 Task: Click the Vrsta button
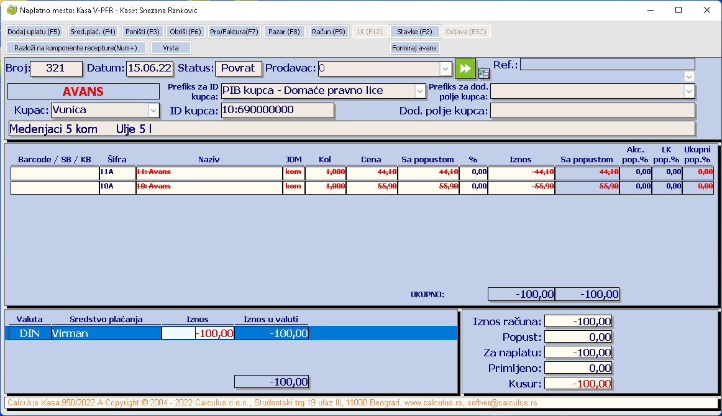(171, 48)
